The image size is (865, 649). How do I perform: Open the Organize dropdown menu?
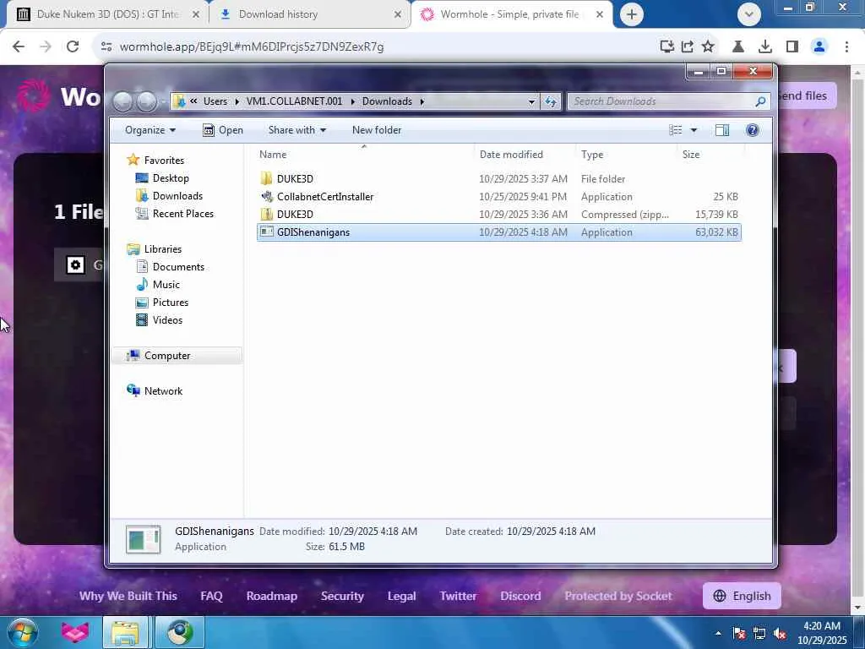click(150, 130)
